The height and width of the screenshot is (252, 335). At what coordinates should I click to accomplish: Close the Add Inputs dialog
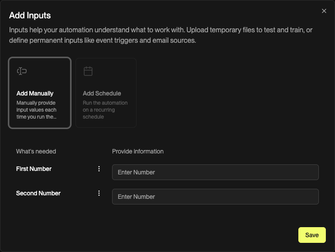click(324, 11)
